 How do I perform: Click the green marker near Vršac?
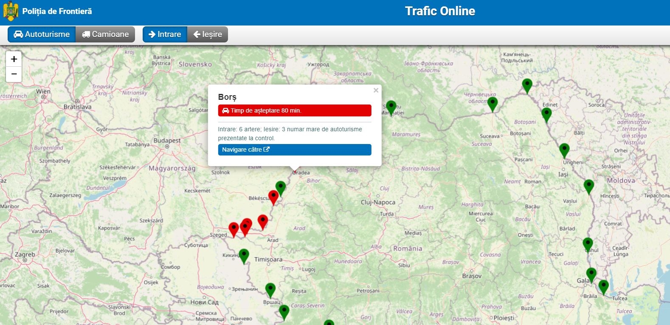(270, 289)
